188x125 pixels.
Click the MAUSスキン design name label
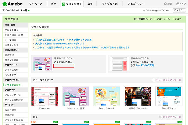pos(169,108)
